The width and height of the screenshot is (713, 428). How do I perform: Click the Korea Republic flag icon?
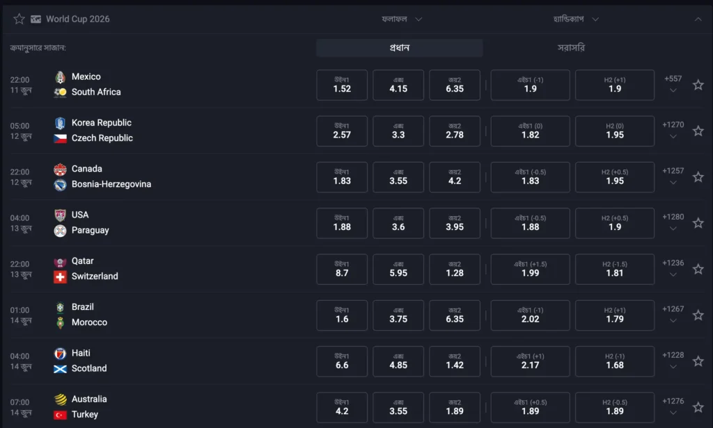click(x=61, y=122)
